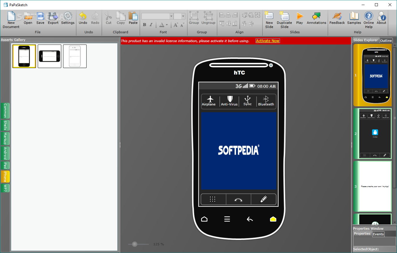Ungroup the selected objects

[208, 18]
